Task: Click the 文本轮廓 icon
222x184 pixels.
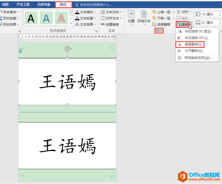Action: pos(77,18)
